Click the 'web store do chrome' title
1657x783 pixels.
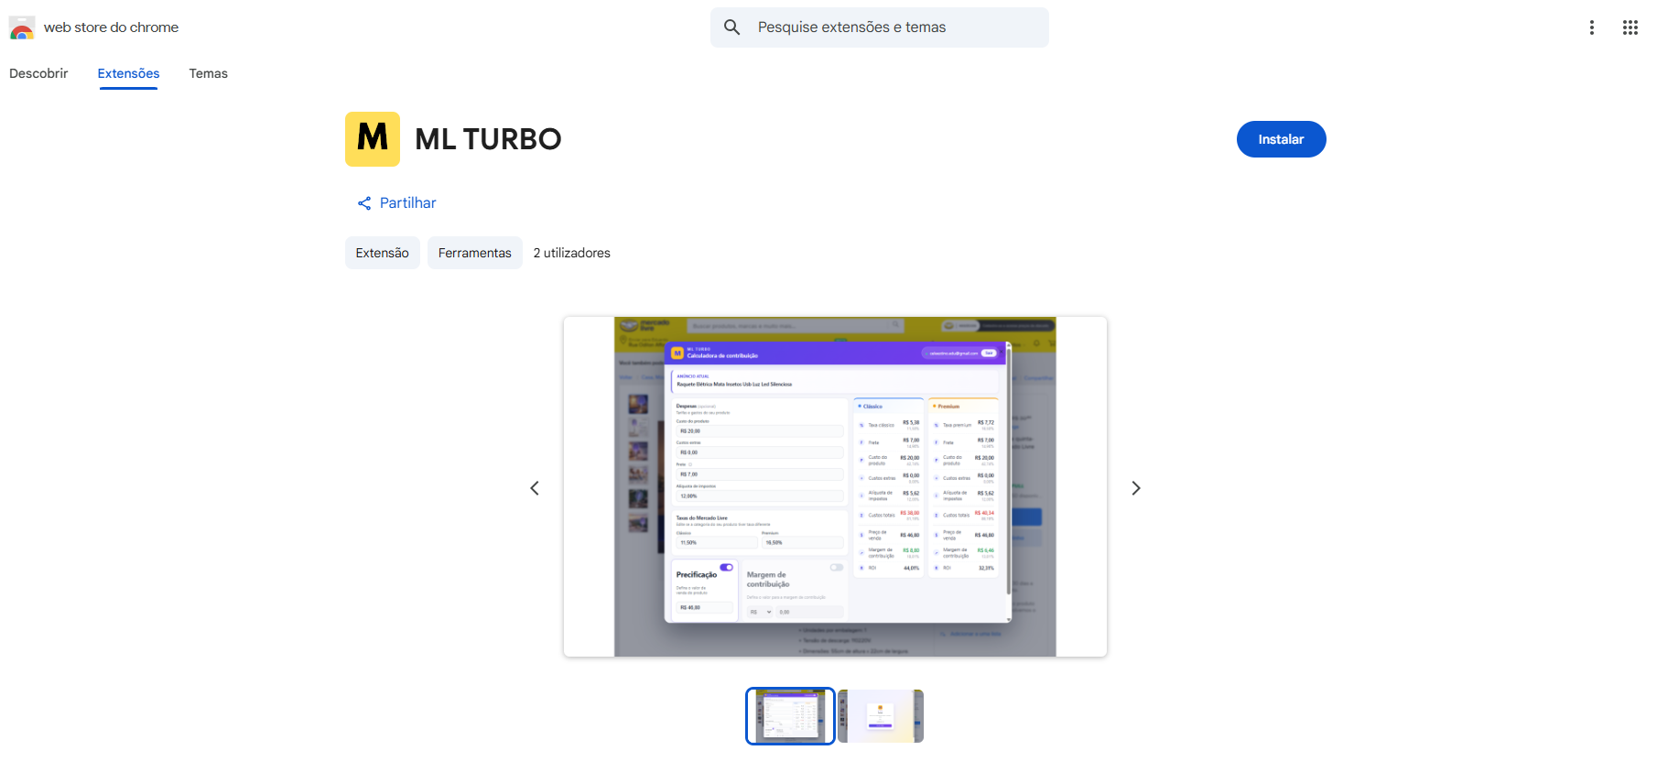111,27
